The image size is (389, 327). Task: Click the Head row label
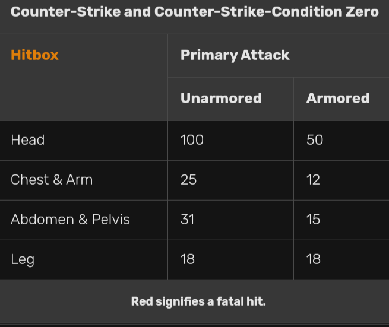click(x=28, y=140)
